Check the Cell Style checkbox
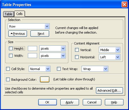Screen dimensions: 129x110 coord(8,69)
